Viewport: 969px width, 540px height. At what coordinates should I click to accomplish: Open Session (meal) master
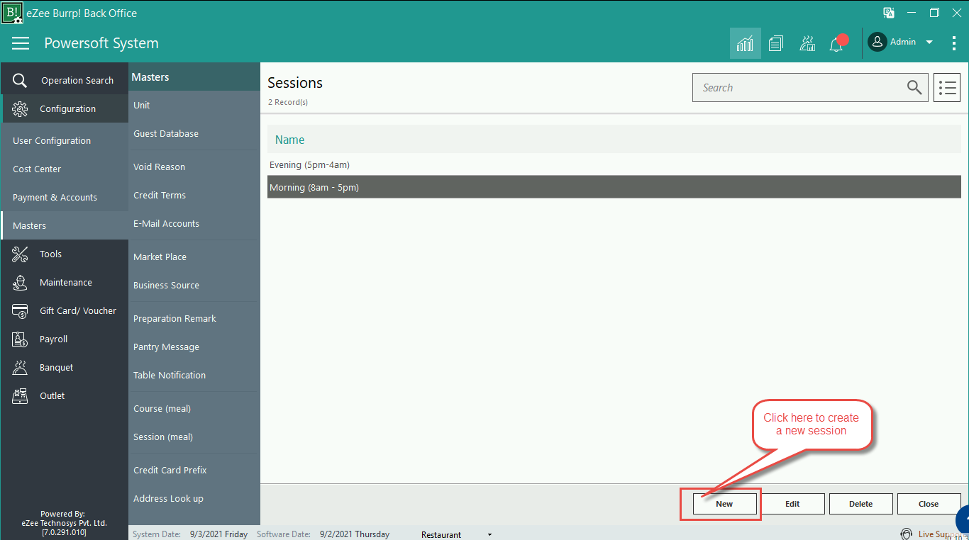coord(163,437)
